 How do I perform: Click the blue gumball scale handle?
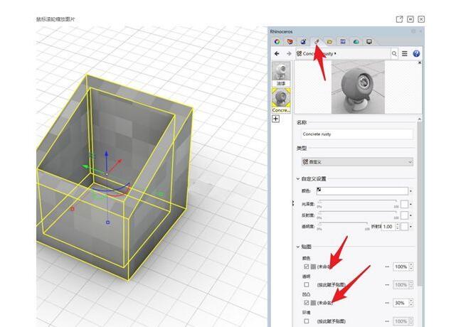tap(107, 223)
